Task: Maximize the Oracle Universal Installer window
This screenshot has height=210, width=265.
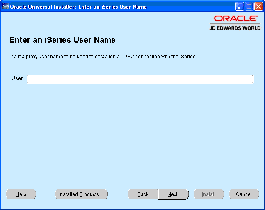Action: point(249,7)
